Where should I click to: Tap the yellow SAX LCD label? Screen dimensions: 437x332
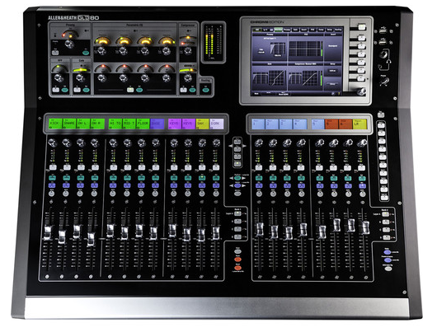click(x=202, y=124)
